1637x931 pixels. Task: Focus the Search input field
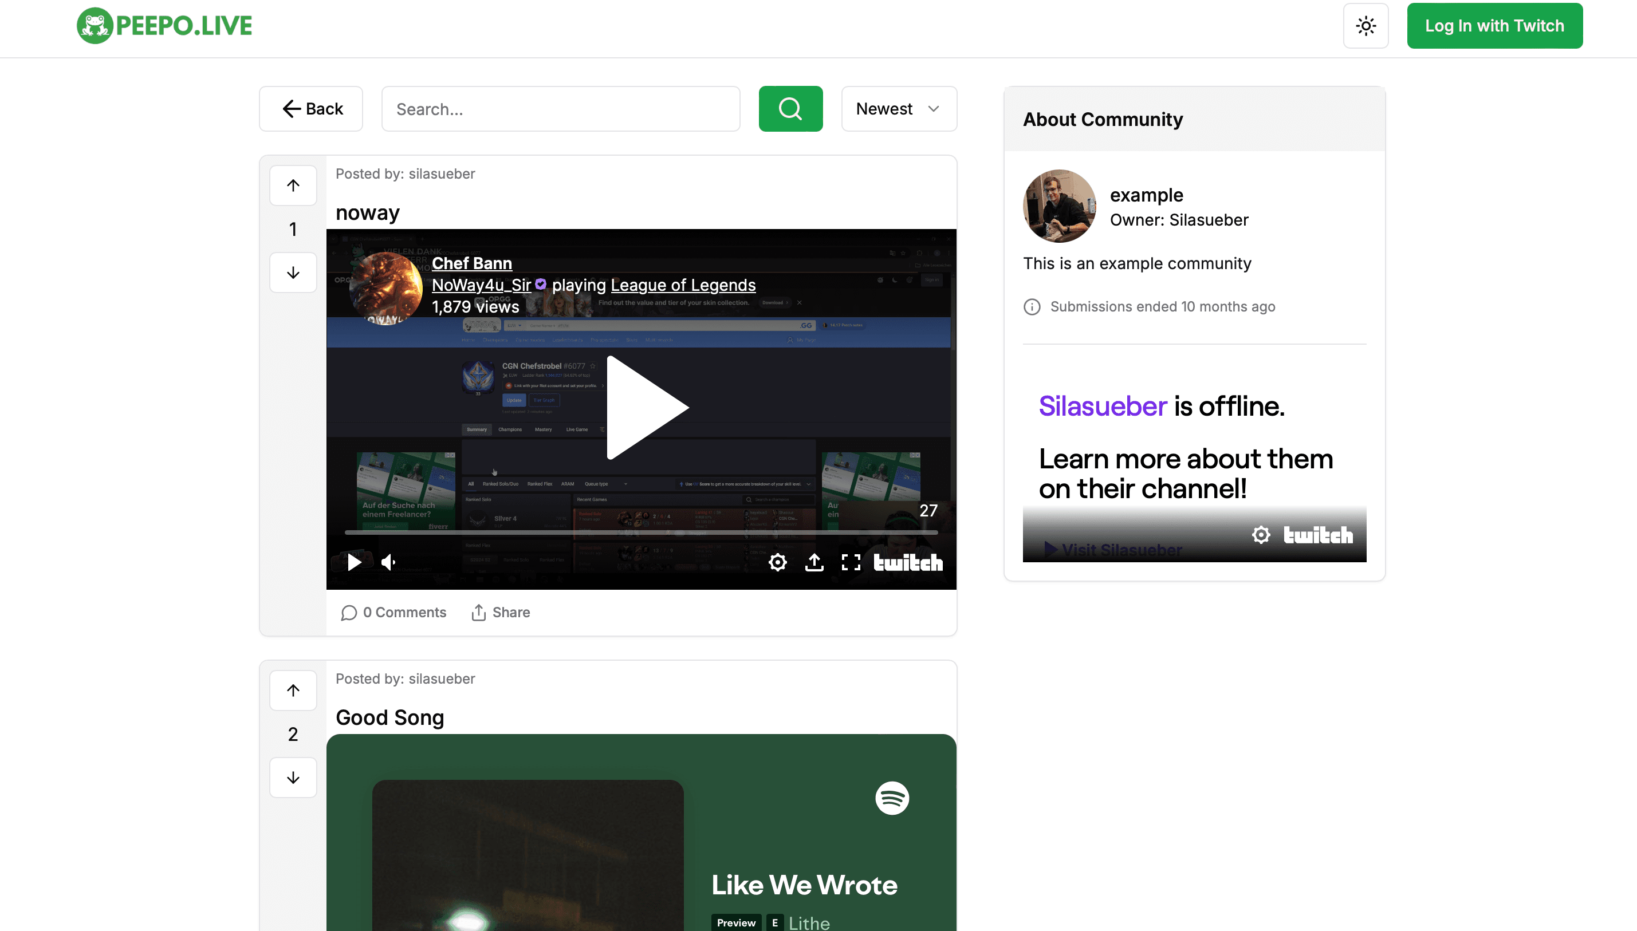pos(561,109)
